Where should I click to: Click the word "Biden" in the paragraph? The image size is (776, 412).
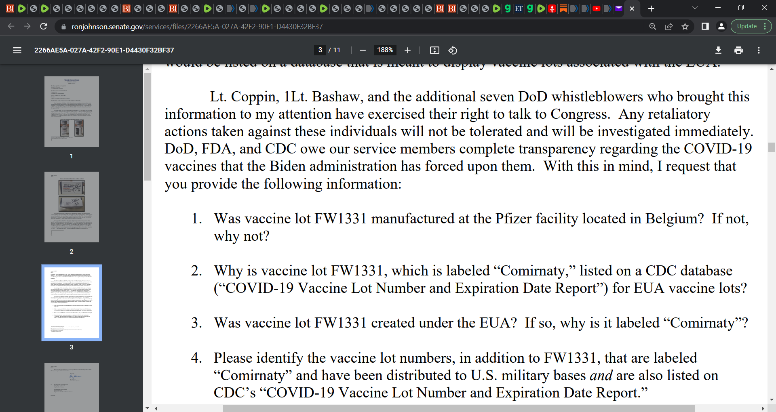pos(287,166)
